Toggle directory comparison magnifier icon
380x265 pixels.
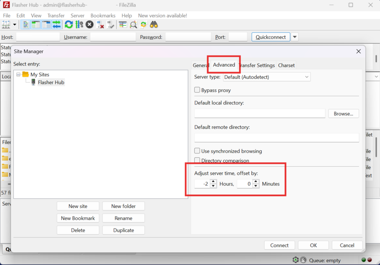pos(133,25)
